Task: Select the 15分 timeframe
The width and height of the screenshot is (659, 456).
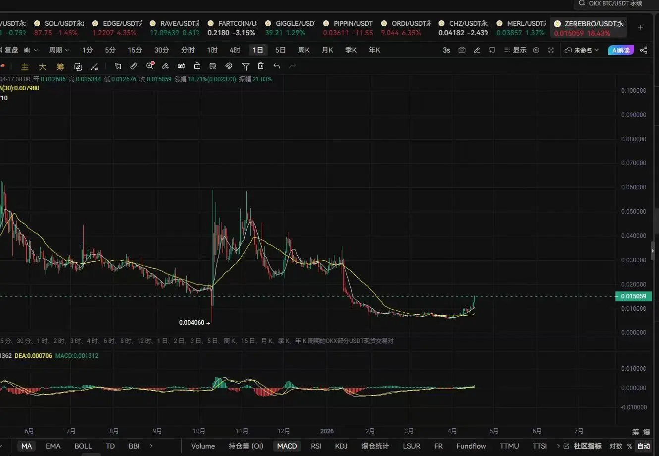Action: point(135,50)
